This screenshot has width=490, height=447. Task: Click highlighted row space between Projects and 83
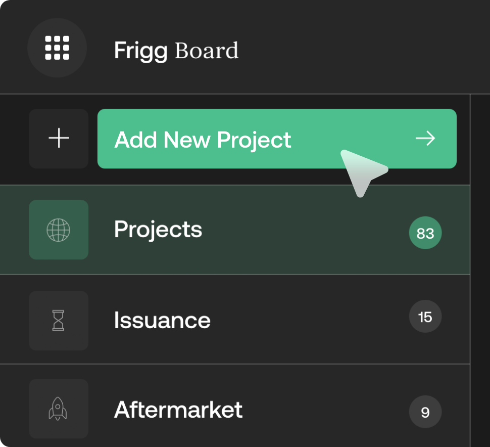tap(303, 230)
